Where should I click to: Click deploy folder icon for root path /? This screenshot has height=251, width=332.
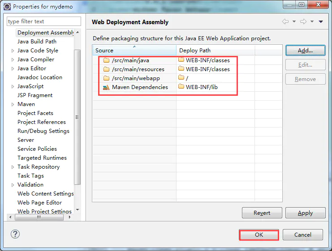181,77
